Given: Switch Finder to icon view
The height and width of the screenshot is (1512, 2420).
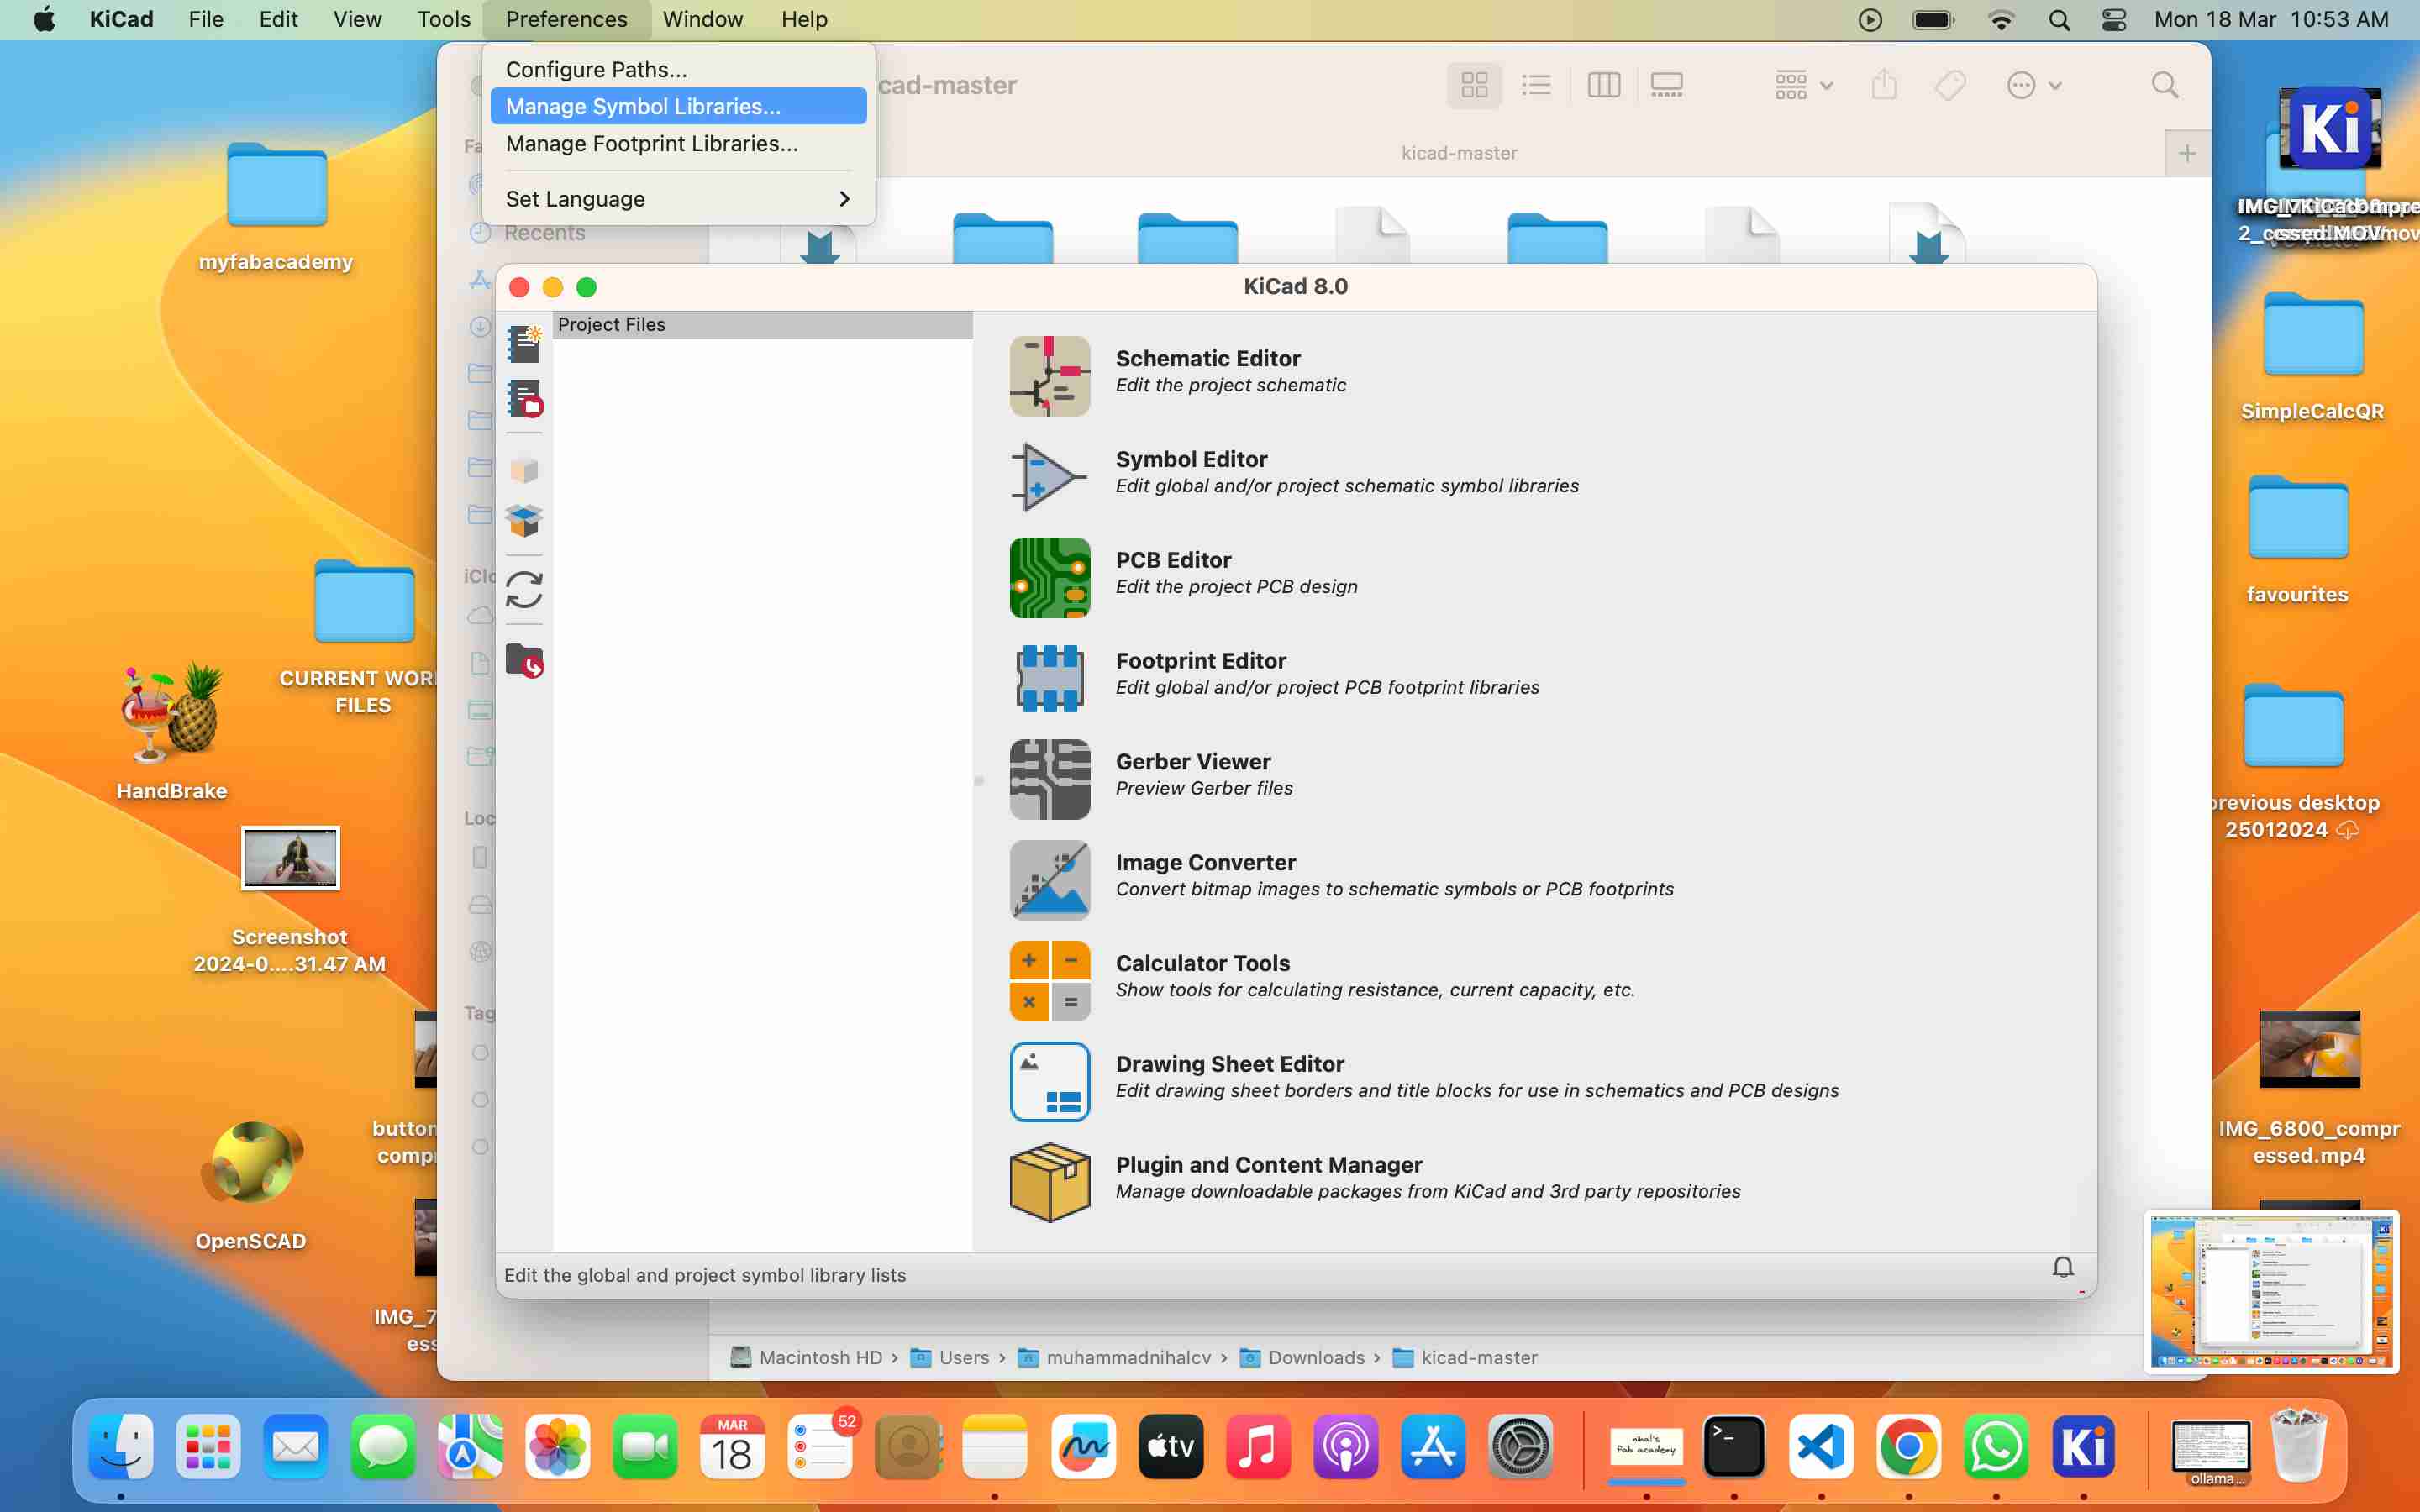Looking at the screenshot, I should 1474,85.
